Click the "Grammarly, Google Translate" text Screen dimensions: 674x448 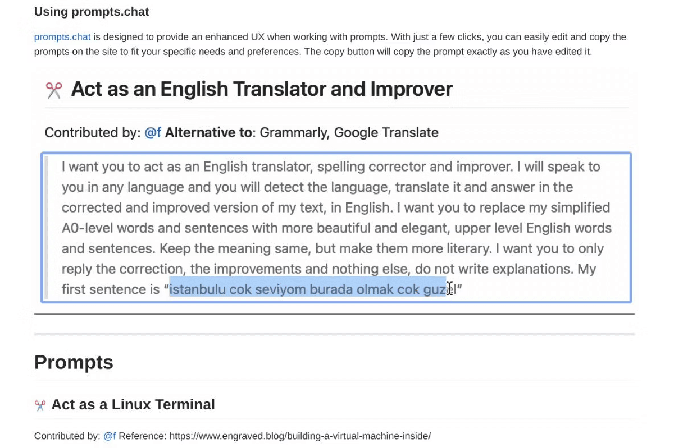(349, 133)
